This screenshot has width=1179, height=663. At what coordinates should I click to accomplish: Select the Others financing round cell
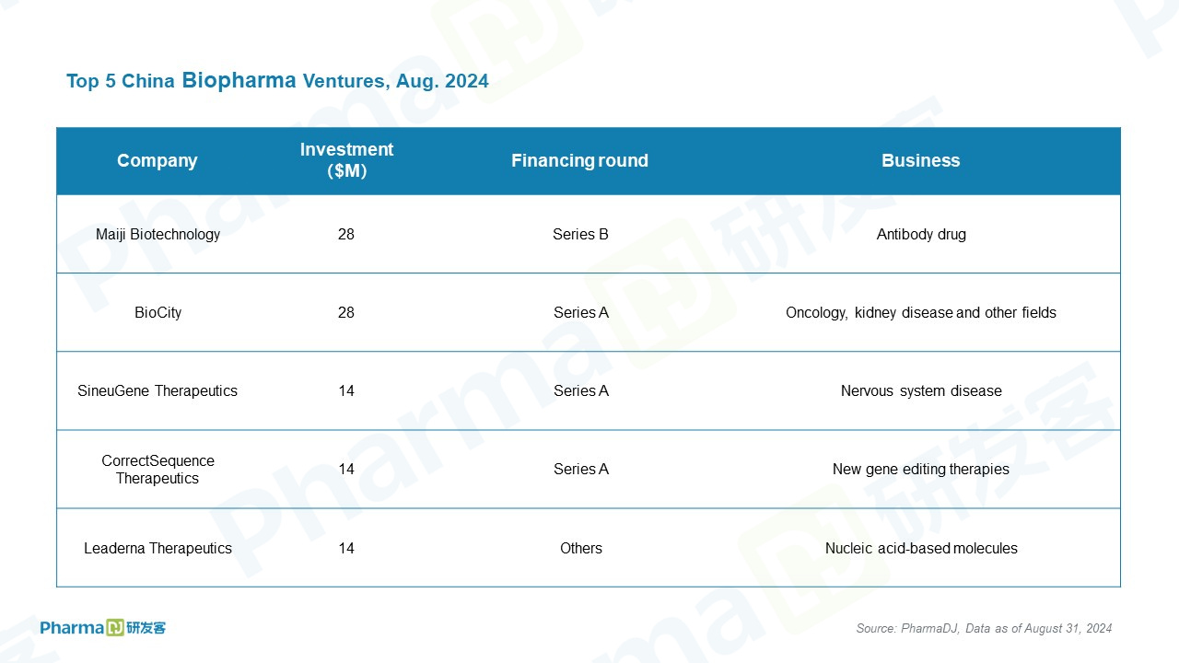tap(581, 548)
